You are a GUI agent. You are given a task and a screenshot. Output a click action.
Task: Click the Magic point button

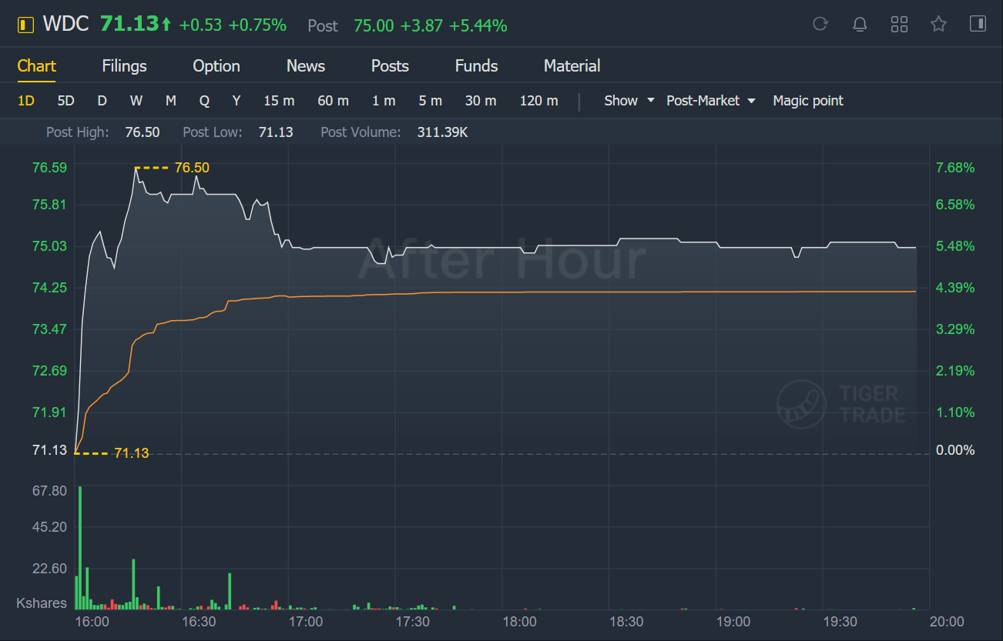click(x=808, y=101)
